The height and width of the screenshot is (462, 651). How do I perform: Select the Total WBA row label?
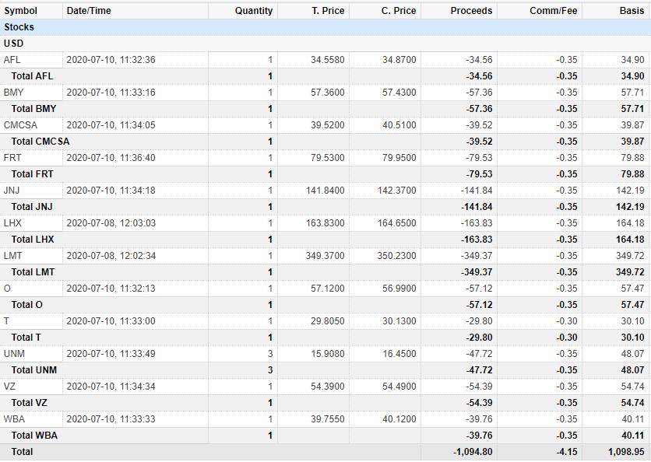tap(34, 436)
